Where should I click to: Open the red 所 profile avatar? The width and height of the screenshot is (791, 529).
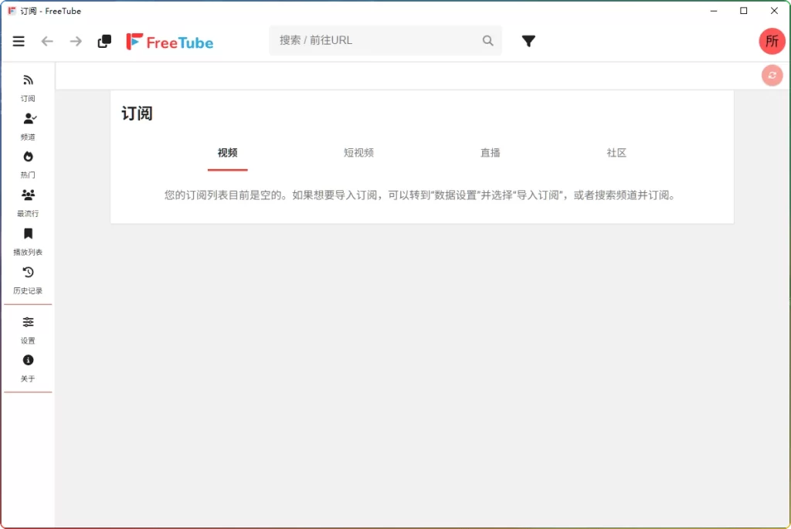pyautogui.click(x=772, y=41)
